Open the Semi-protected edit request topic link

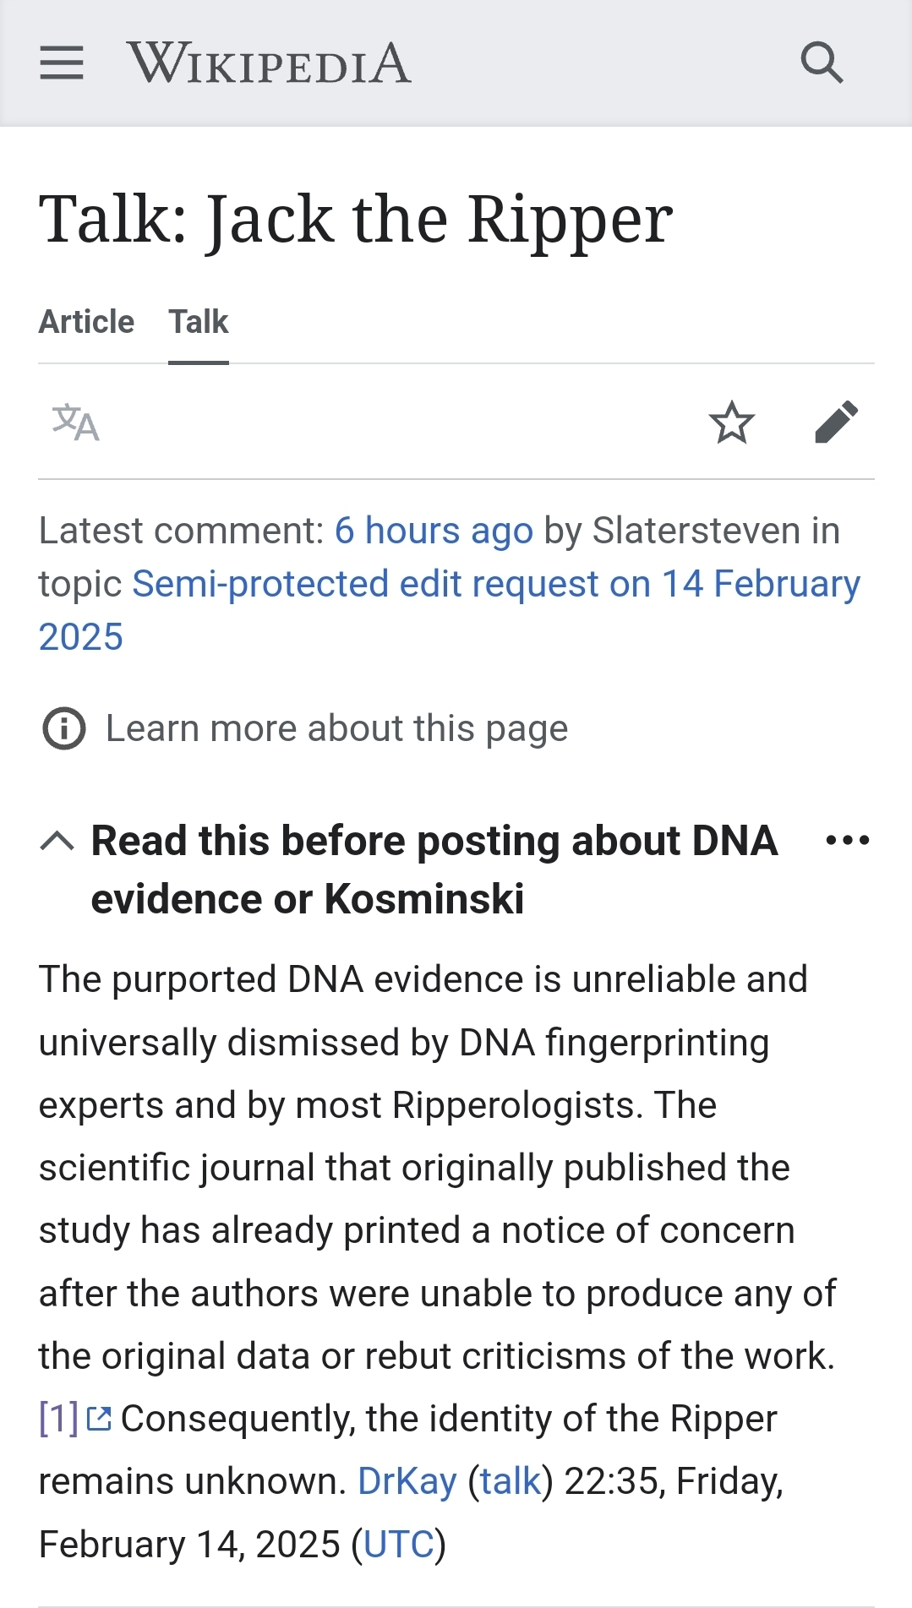coord(496,585)
